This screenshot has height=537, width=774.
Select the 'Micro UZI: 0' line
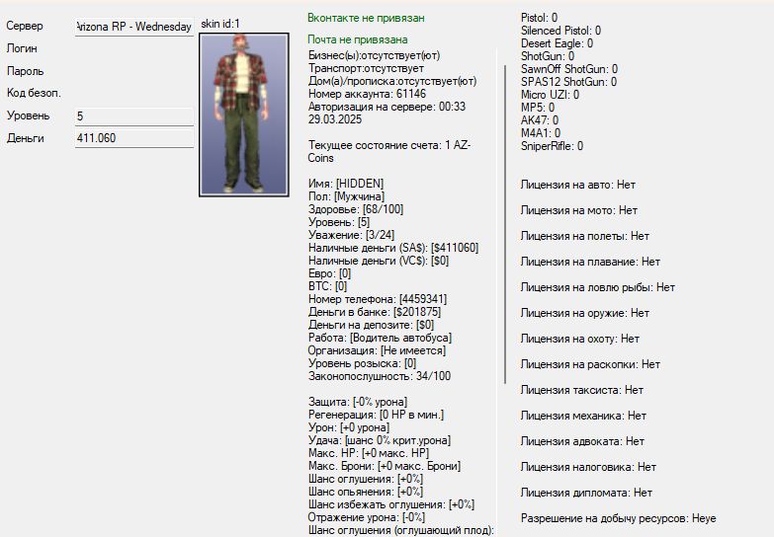[550, 95]
